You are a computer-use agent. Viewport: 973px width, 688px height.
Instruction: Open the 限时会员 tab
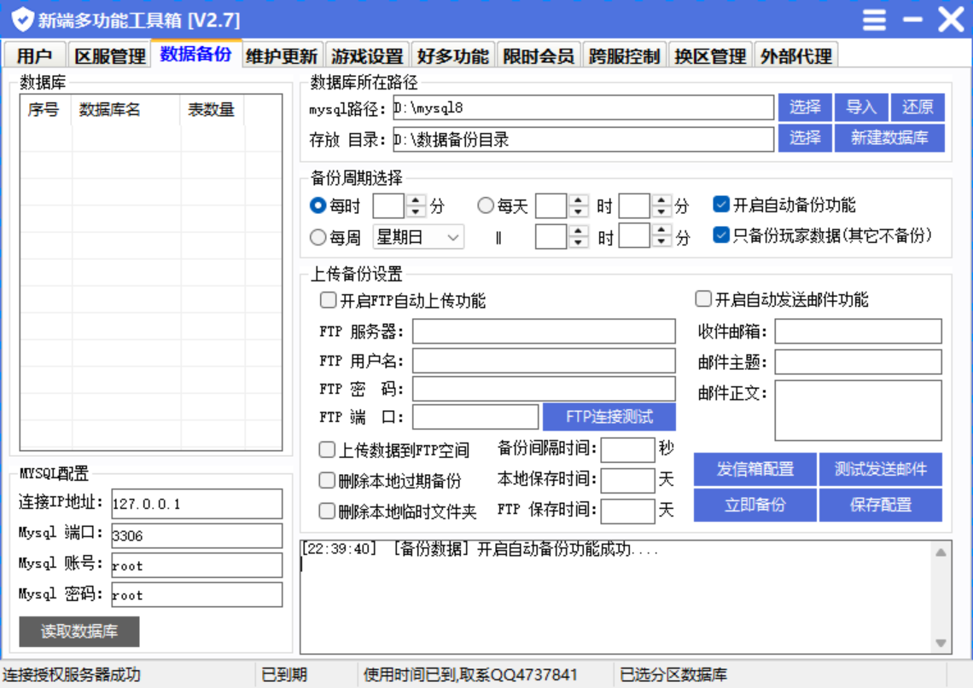click(x=538, y=55)
